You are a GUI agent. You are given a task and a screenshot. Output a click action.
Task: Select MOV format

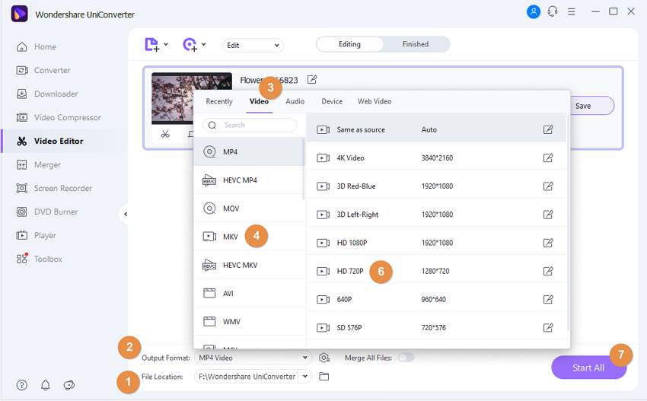[x=249, y=208]
